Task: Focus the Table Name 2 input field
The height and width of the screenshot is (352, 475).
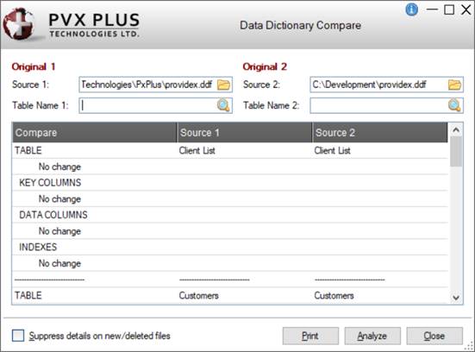Action: pos(378,105)
